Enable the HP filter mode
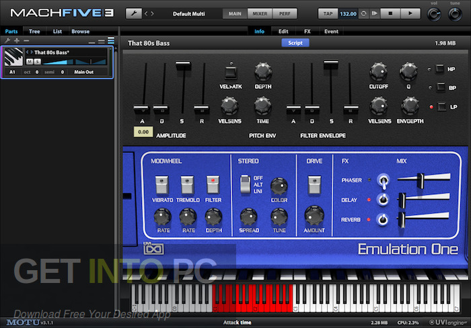471x328 pixels. 440,69
